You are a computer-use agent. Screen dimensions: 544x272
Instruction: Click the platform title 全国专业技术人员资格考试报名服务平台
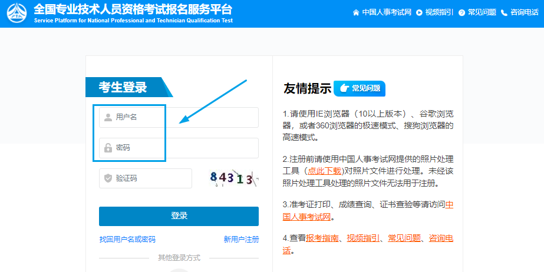pos(133,9)
